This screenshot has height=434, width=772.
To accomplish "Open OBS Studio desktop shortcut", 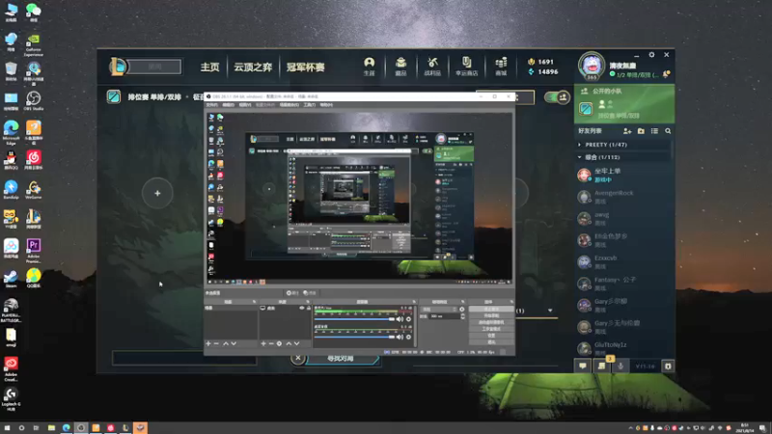I will tap(34, 100).
